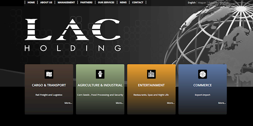
Task: Go to the ABOUT US page
Action: [x=46, y=2]
